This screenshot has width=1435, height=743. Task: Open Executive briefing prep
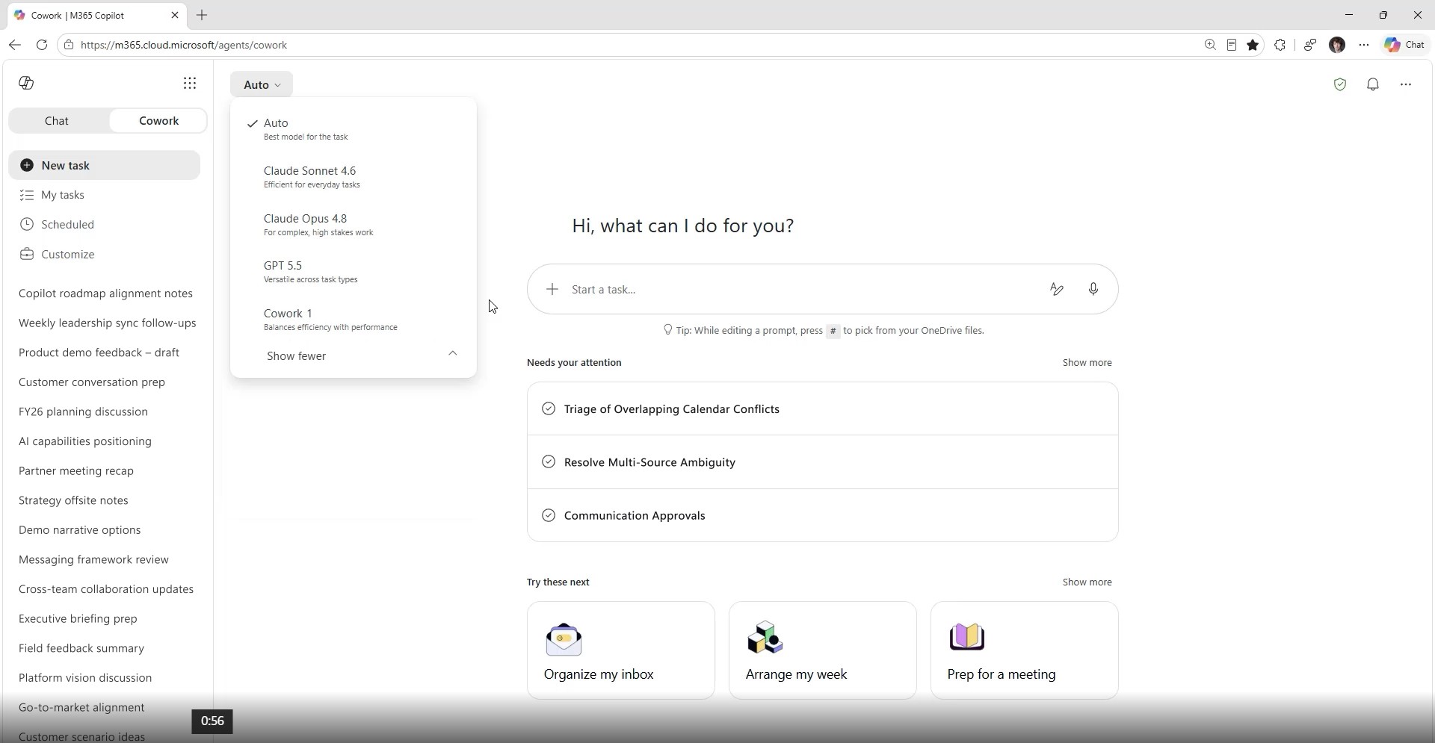(x=78, y=618)
